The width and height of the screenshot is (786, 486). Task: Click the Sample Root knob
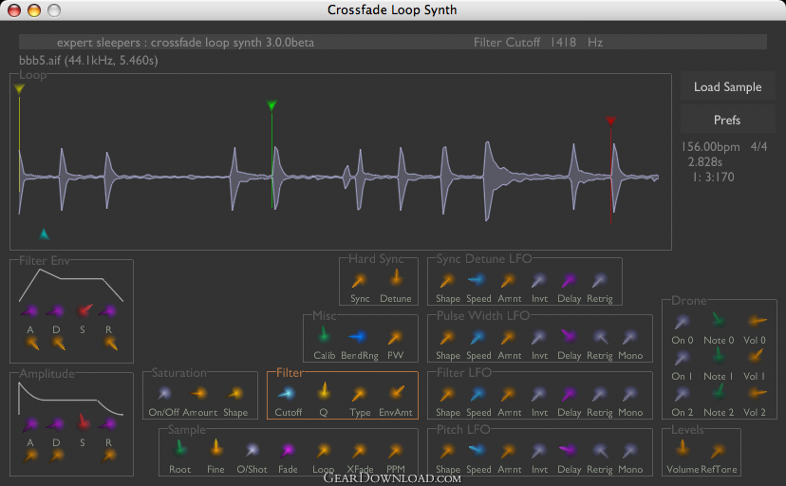(179, 448)
